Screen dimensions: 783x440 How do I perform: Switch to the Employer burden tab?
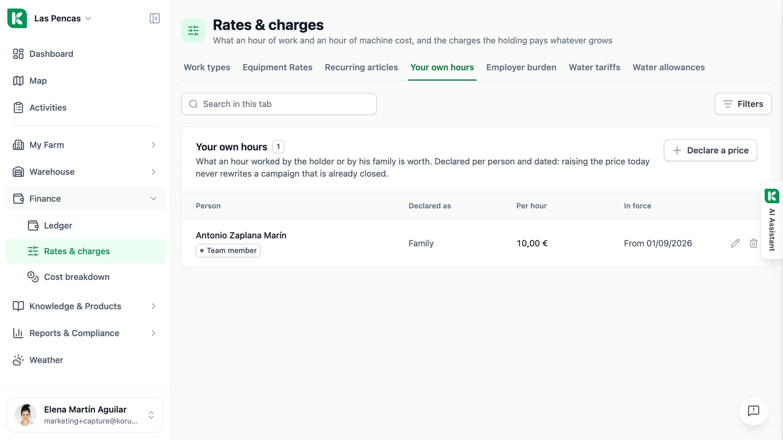[521, 67]
